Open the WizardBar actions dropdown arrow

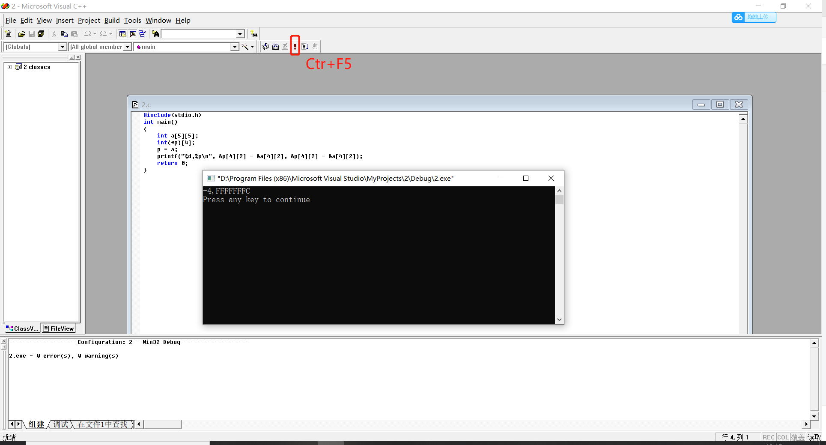tap(253, 47)
